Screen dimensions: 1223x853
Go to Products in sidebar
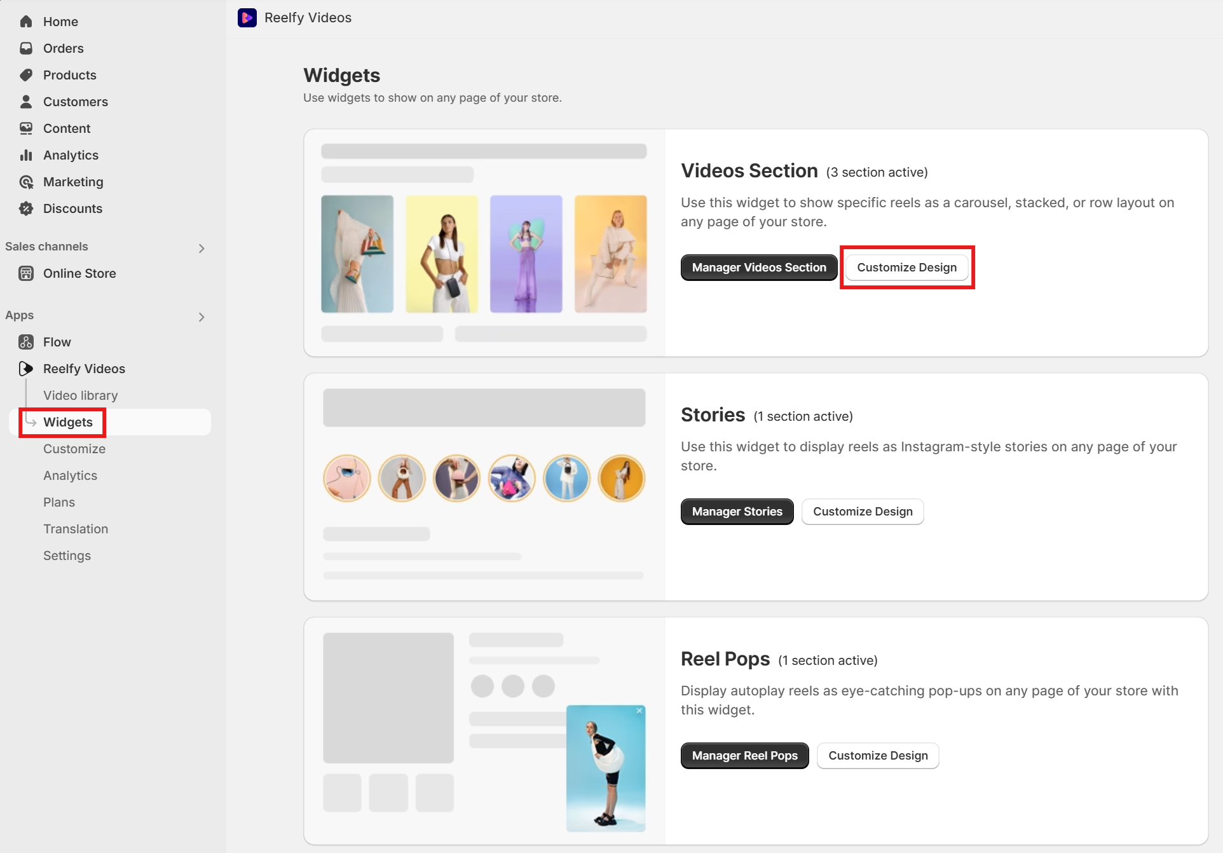pyautogui.click(x=69, y=75)
